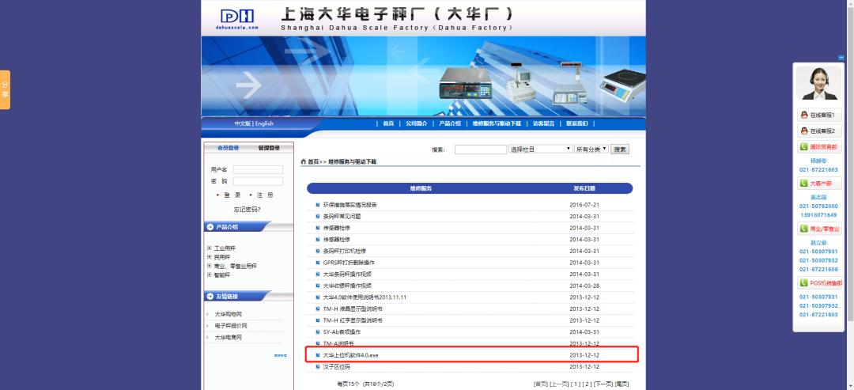
Task: Switch to the 管理登录 tab
Action: tap(269, 148)
